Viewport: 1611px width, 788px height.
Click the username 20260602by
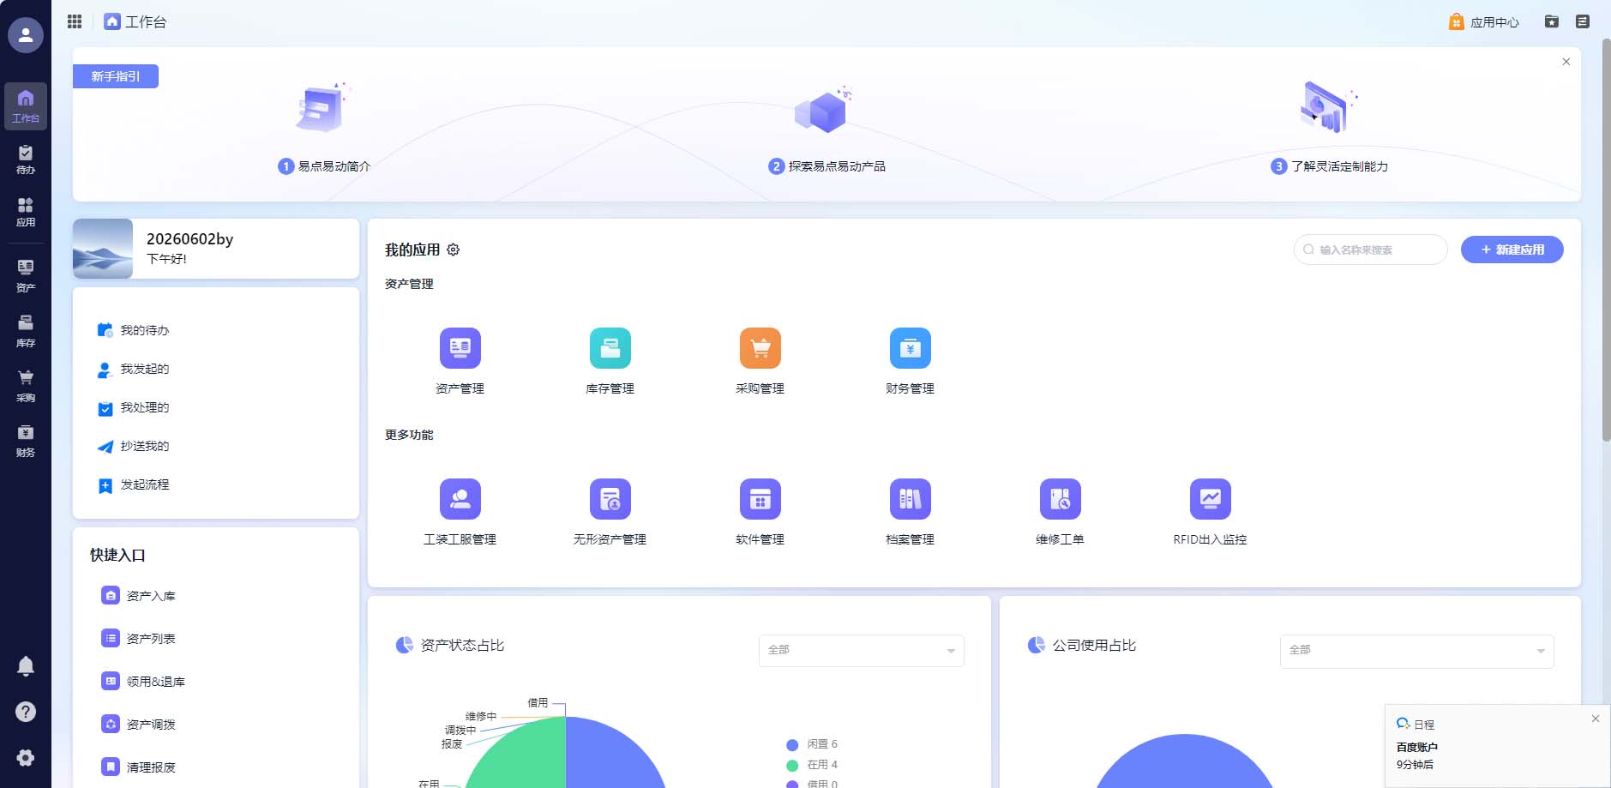190,239
